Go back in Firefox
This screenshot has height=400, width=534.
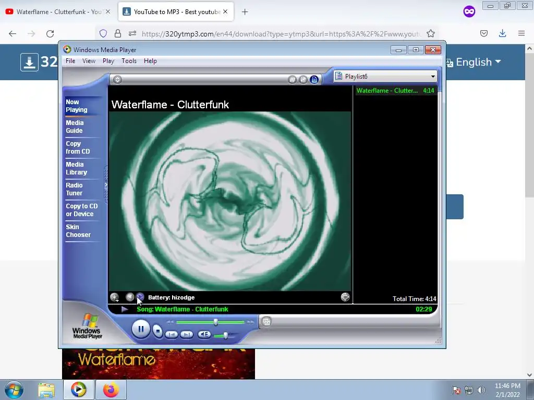[13, 34]
